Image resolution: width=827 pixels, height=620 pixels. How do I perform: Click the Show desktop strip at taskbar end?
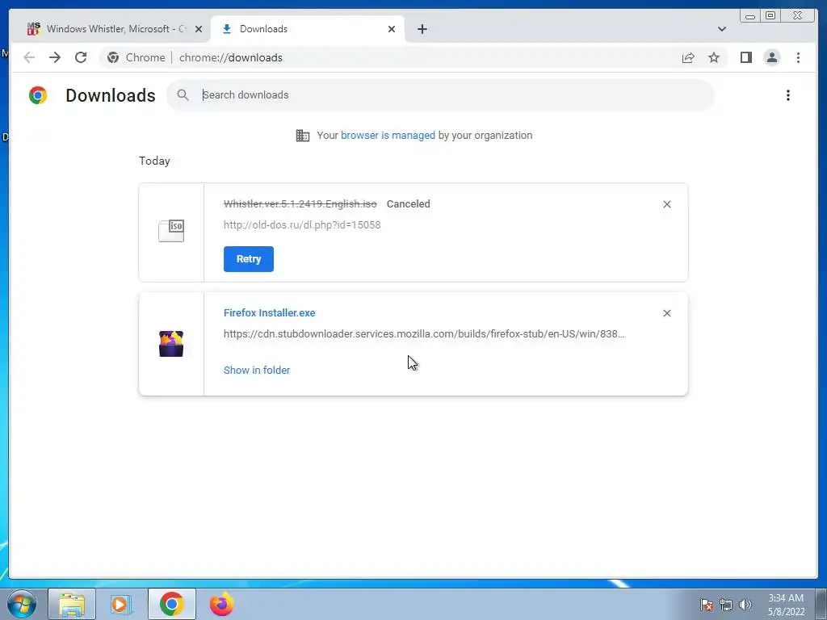pos(821,604)
